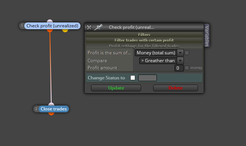This screenshot has height=146, width=246.
Task: Click the Profit is the sum of label
Action: [109, 53]
